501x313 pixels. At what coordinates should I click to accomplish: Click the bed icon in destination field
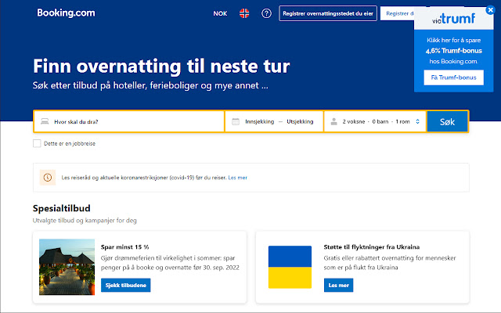45,121
